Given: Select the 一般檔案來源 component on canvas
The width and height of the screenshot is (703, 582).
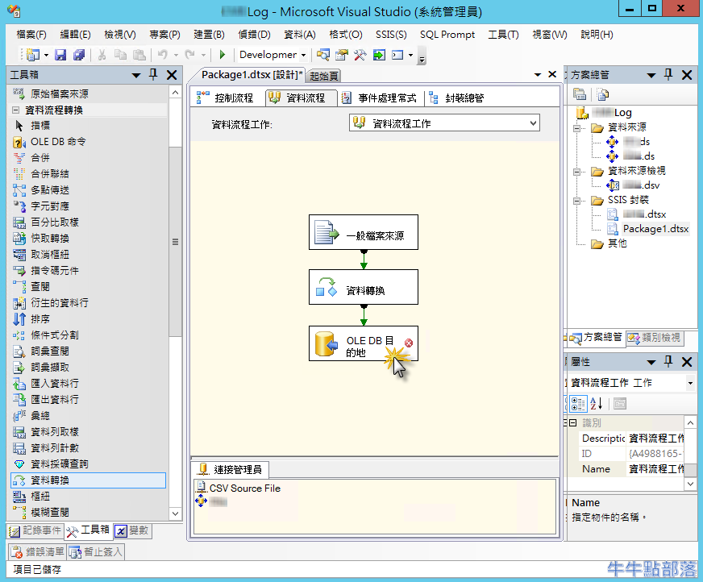Looking at the screenshot, I should click(363, 232).
